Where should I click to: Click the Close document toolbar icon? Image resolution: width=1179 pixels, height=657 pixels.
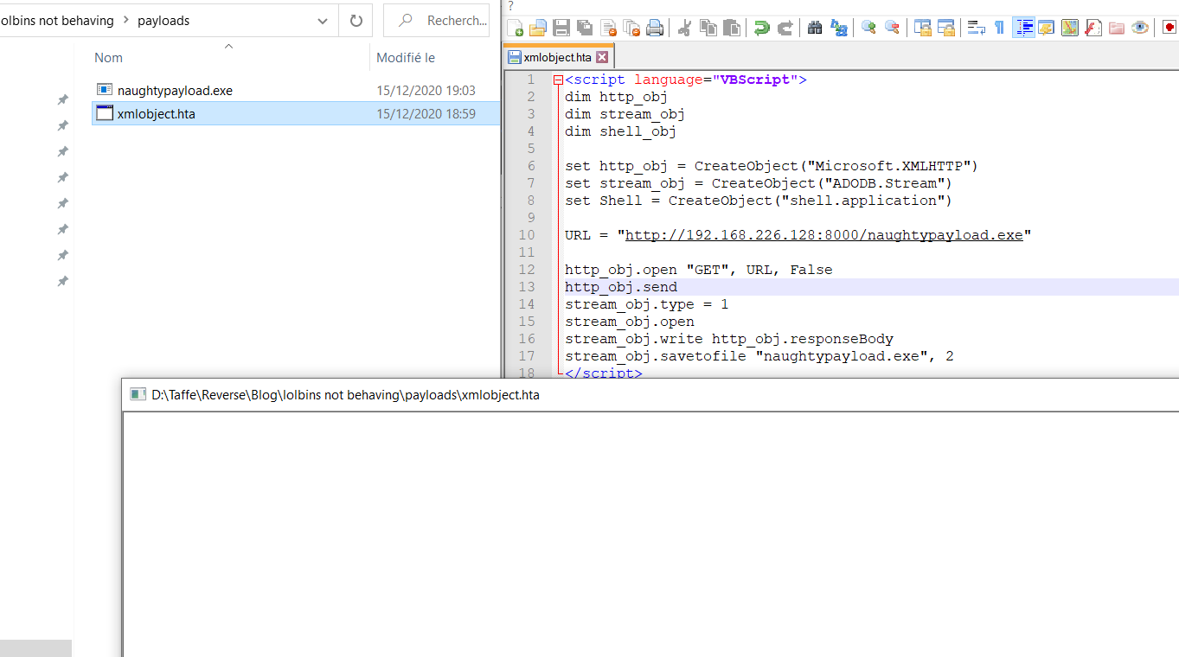tap(608, 28)
